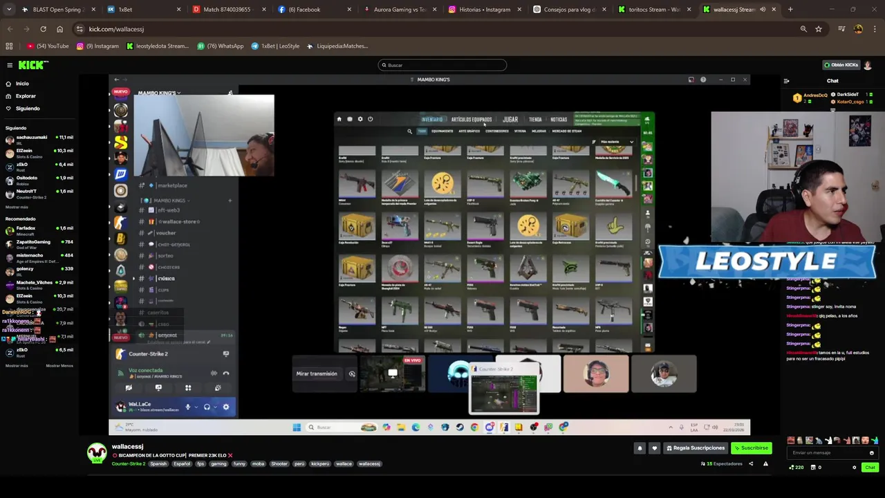885x498 pixels.
Task: Open the chat shop icon showing 0
Action: point(816,468)
